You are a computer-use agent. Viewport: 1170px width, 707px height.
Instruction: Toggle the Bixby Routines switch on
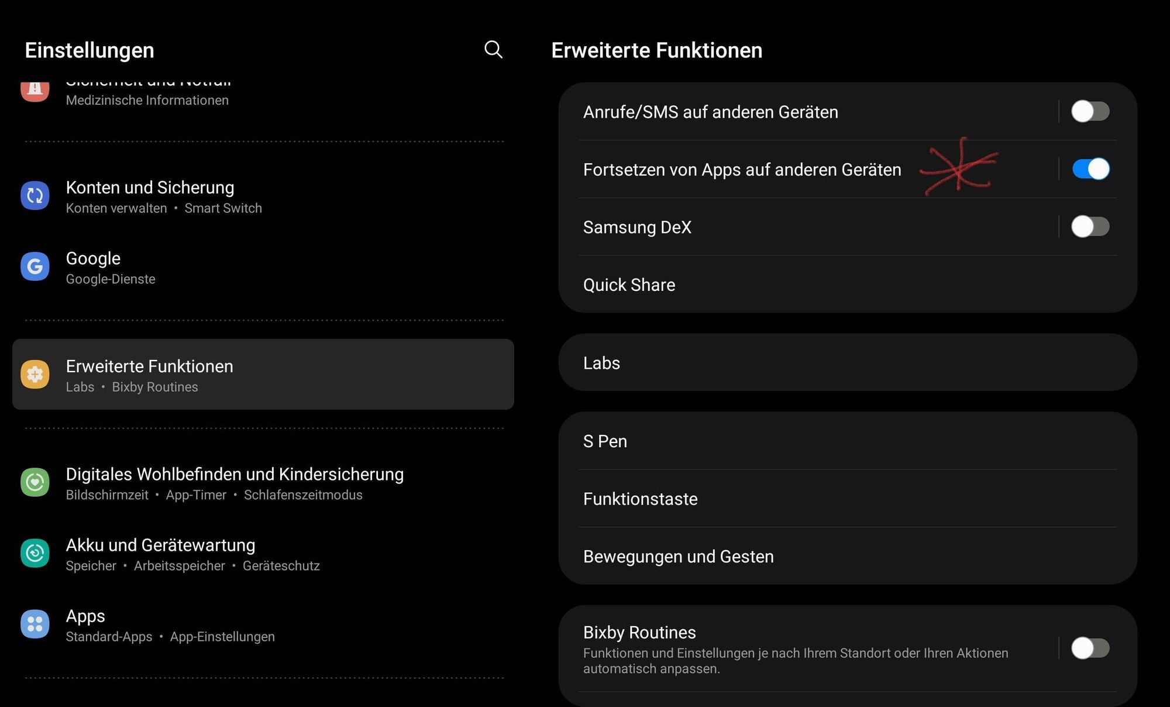[1090, 648]
